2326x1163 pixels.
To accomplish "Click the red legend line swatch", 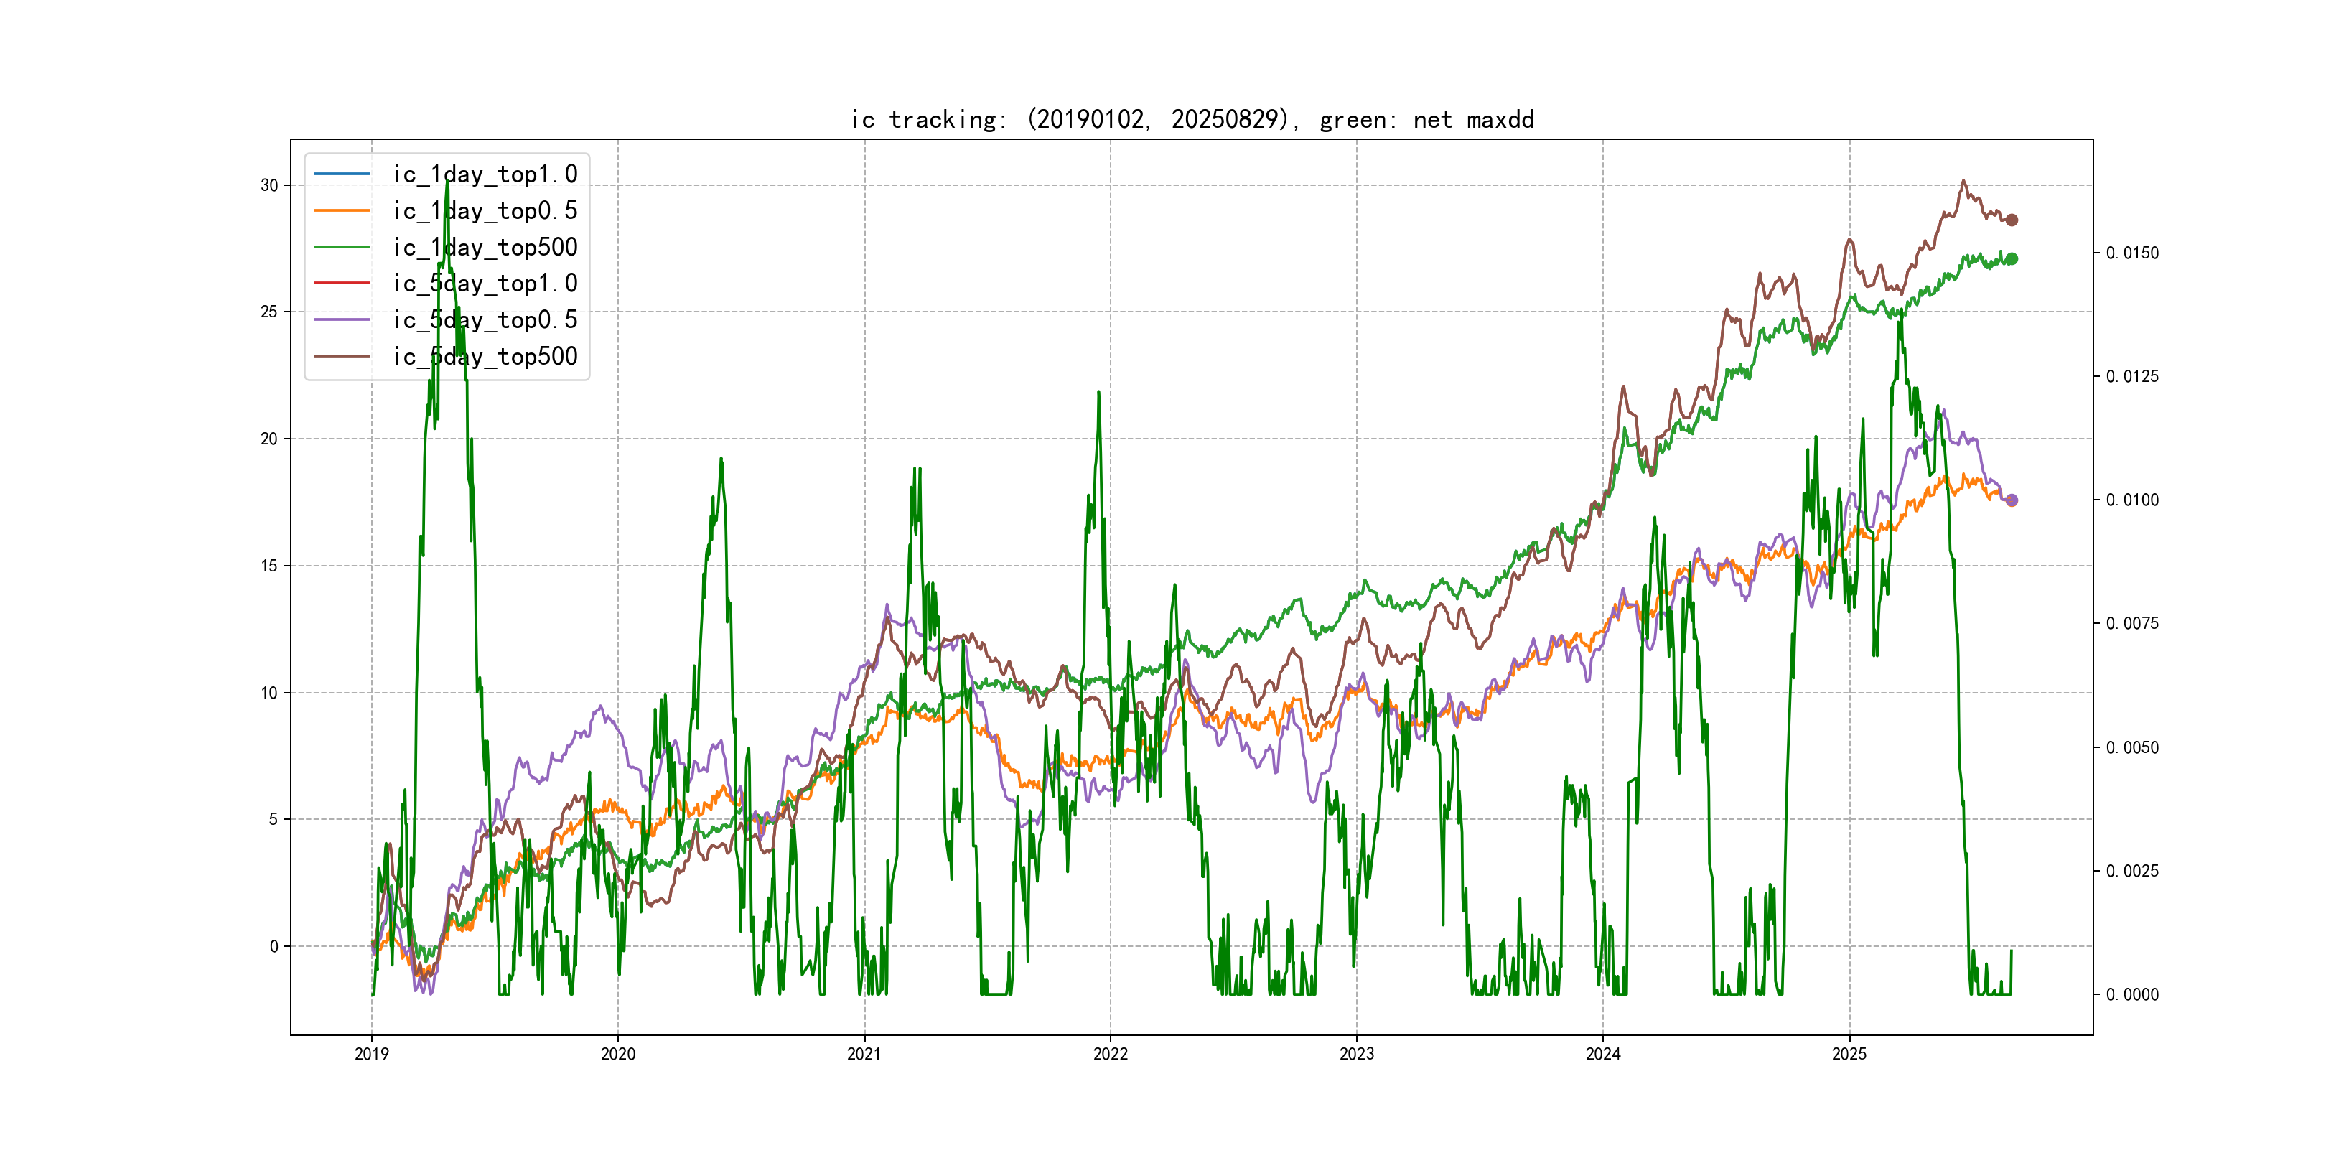I will coord(342,284).
